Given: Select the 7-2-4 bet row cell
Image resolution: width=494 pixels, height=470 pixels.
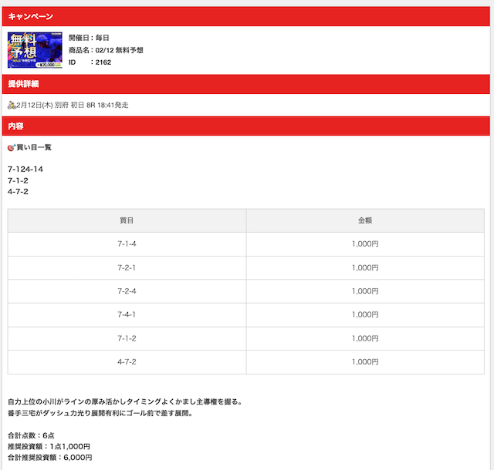Looking at the screenshot, I should (127, 291).
